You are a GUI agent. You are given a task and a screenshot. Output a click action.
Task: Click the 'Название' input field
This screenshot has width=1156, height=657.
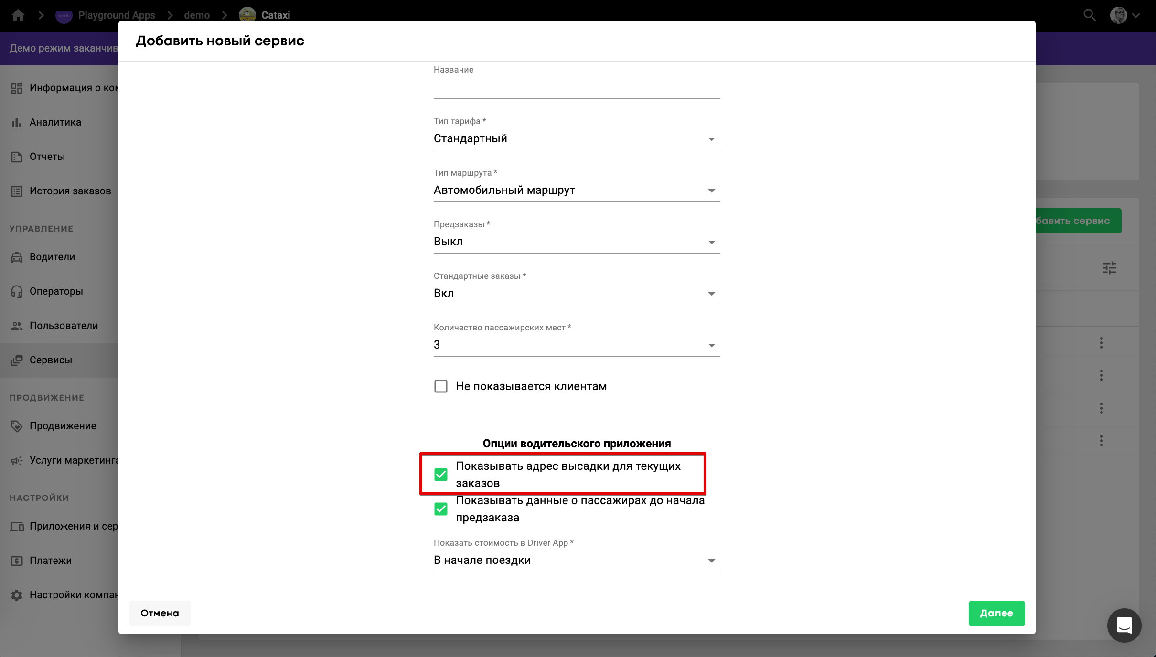(x=576, y=88)
